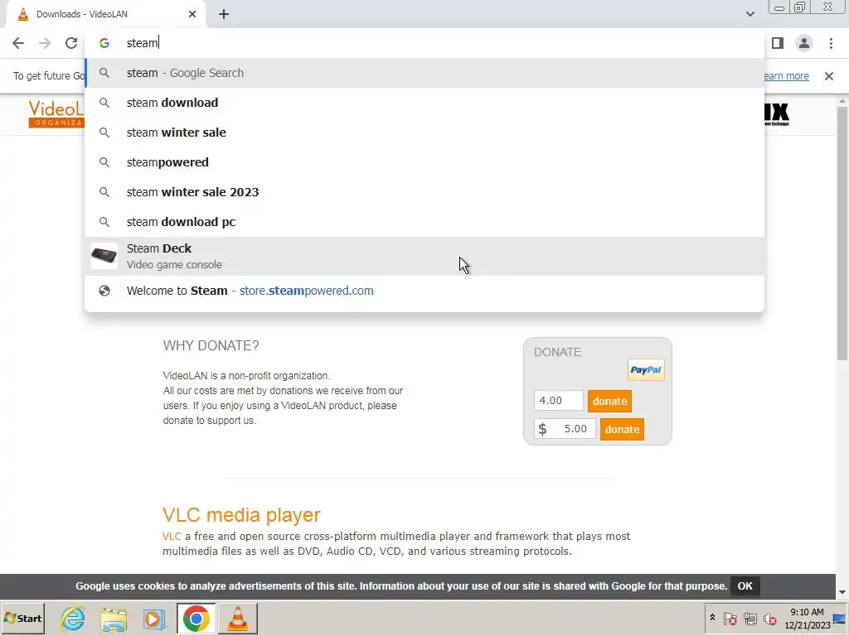
Task: Click the Show desktop icon at taskbar end
Action: [x=841, y=619]
